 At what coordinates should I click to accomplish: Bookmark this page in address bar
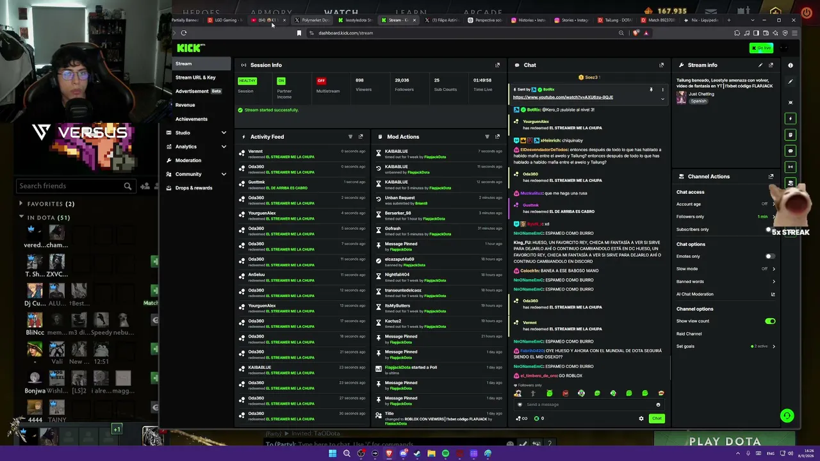pyautogui.click(x=299, y=33)
